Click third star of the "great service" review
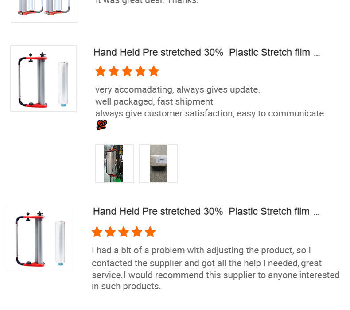350x310 pixels. point(124,232)
